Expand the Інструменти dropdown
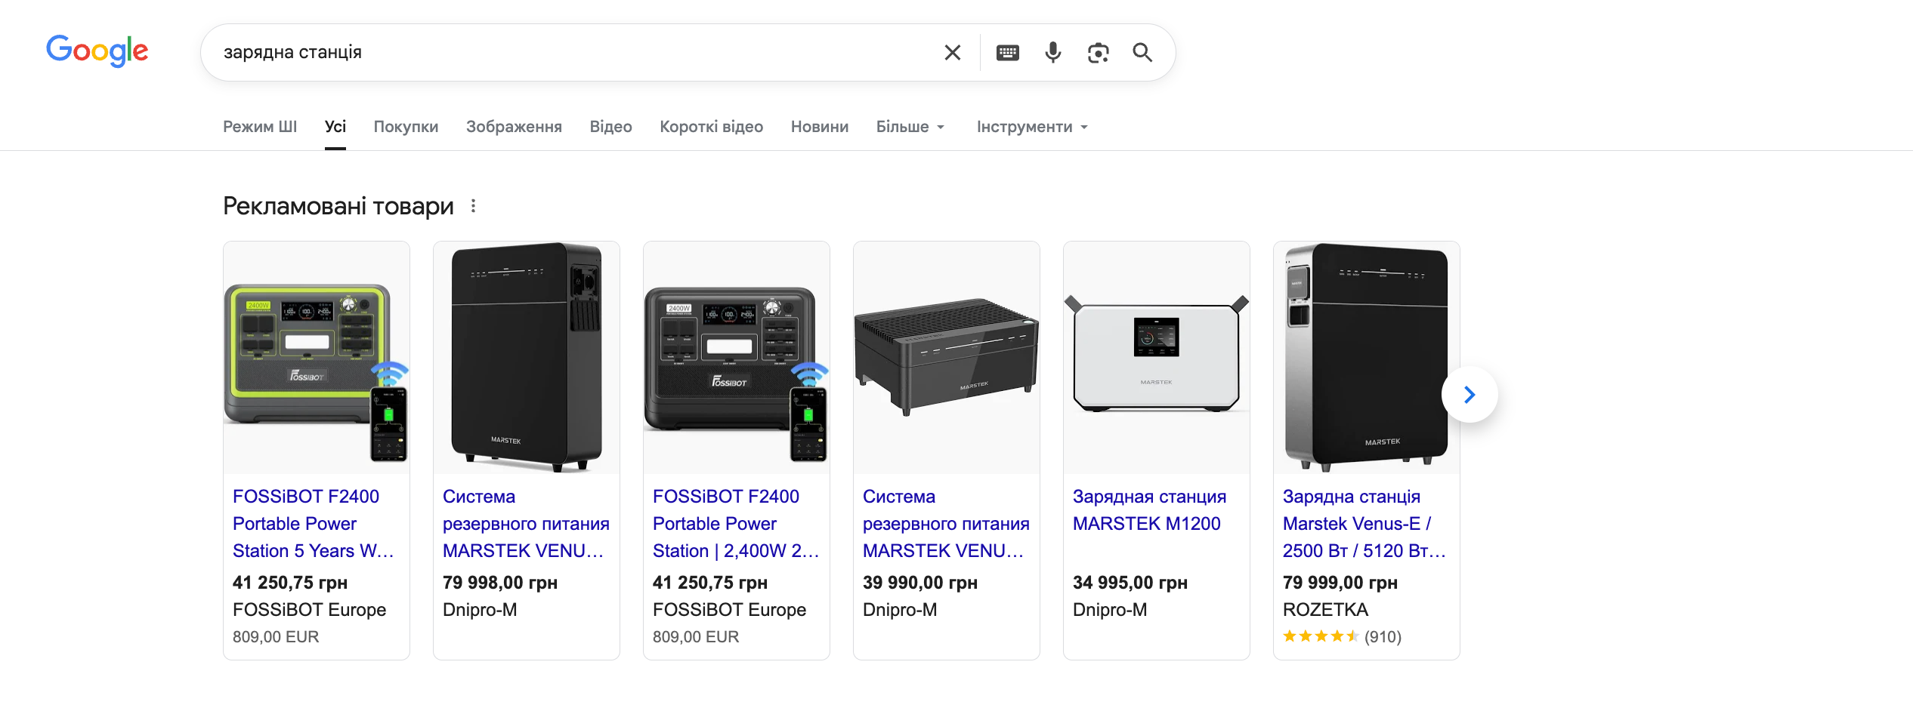The width and height of the screenshot is (1913, 708). point(1032,127)
